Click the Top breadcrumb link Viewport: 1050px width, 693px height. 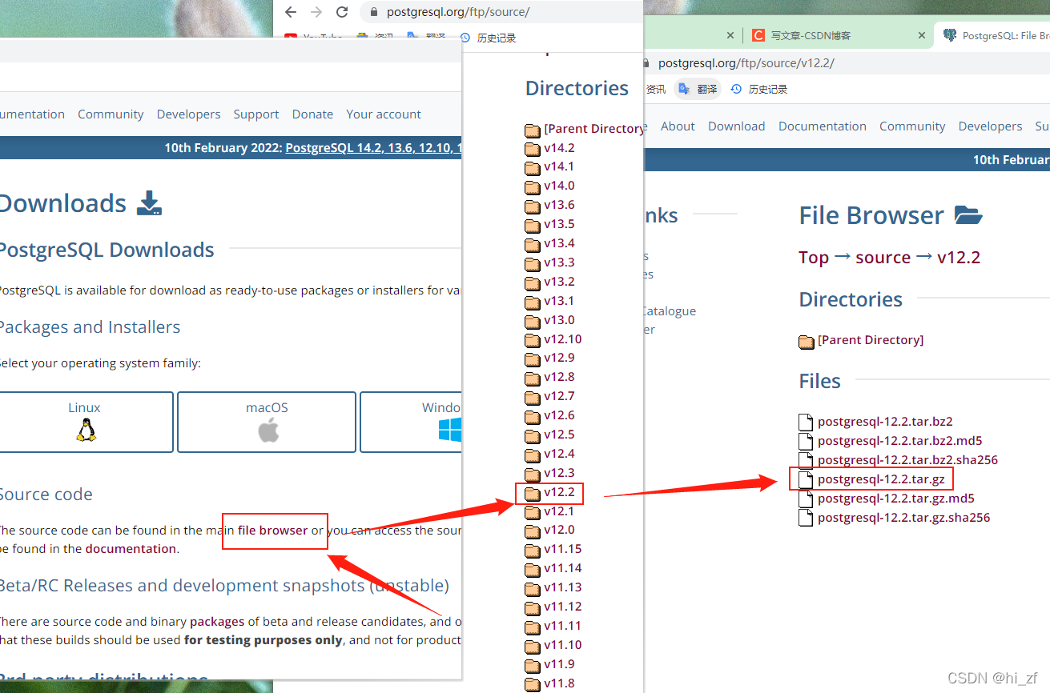pos(814,258)
